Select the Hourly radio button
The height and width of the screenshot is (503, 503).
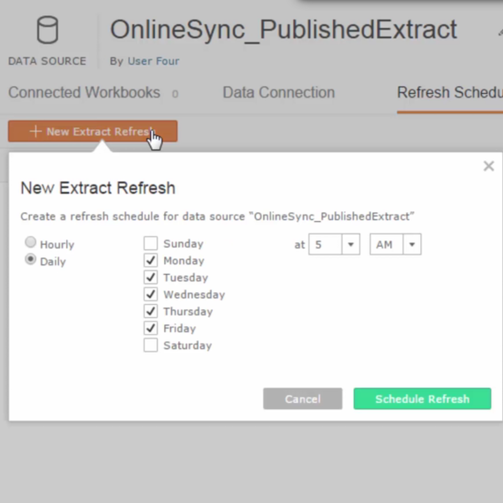[x=31, y=243]
